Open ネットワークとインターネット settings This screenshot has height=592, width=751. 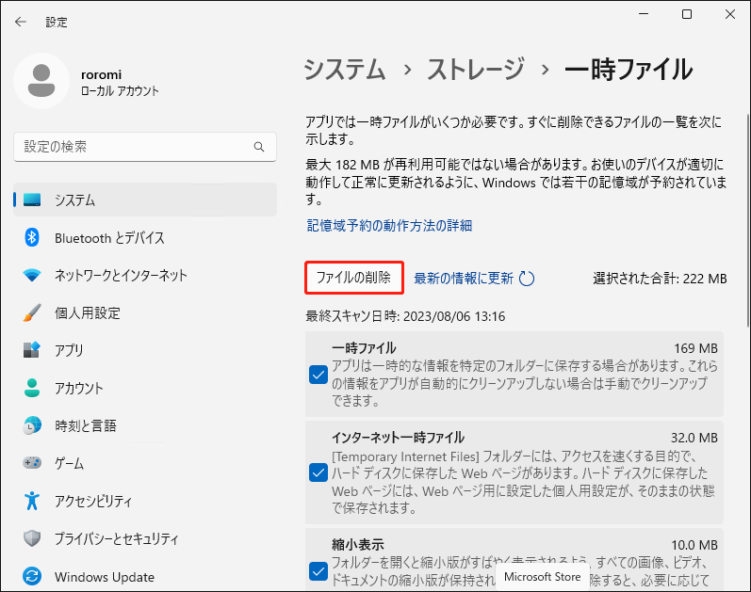click(x=145, y=275)
